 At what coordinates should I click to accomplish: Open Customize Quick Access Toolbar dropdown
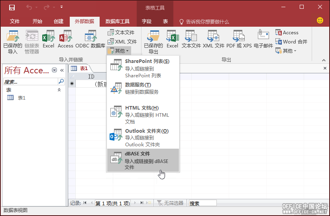[x=61, y=7]
